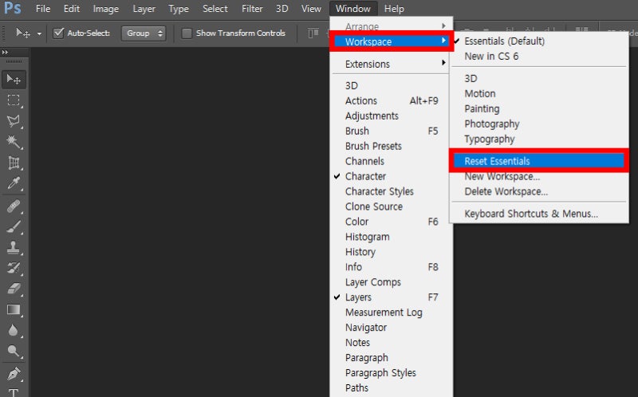638x397 pixels.
Task: Show the Navigator panel
Action: [391, 328]
